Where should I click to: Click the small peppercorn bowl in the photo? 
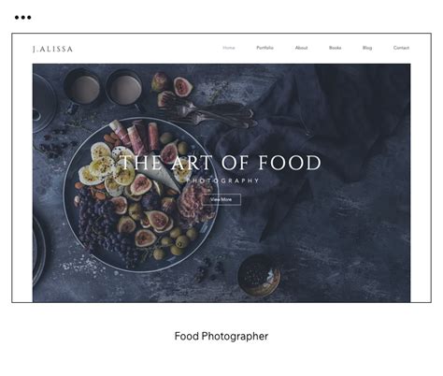259,275
